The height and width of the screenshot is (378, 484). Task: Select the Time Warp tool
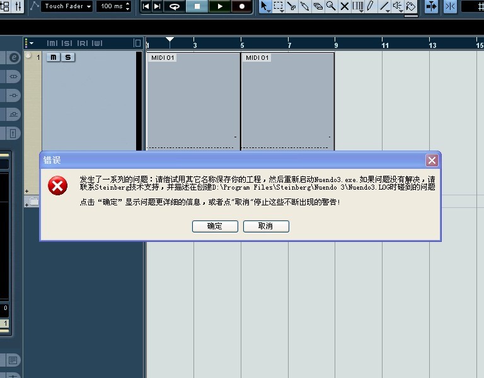coord(358,6)
